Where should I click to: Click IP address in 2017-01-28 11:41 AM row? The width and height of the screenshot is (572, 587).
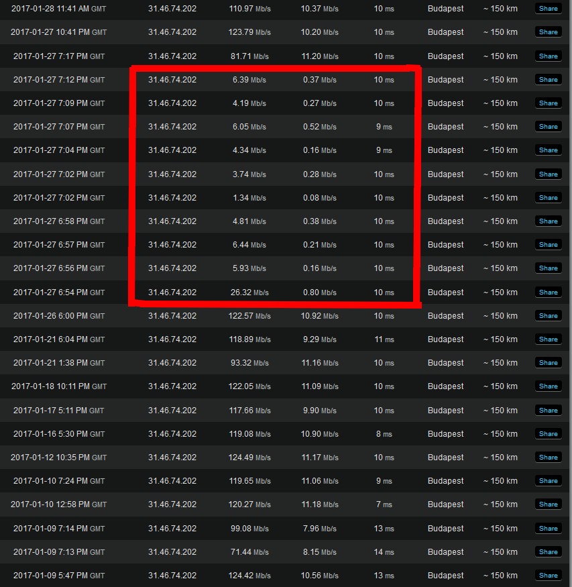pyautogui.click(x=172, y=9)
